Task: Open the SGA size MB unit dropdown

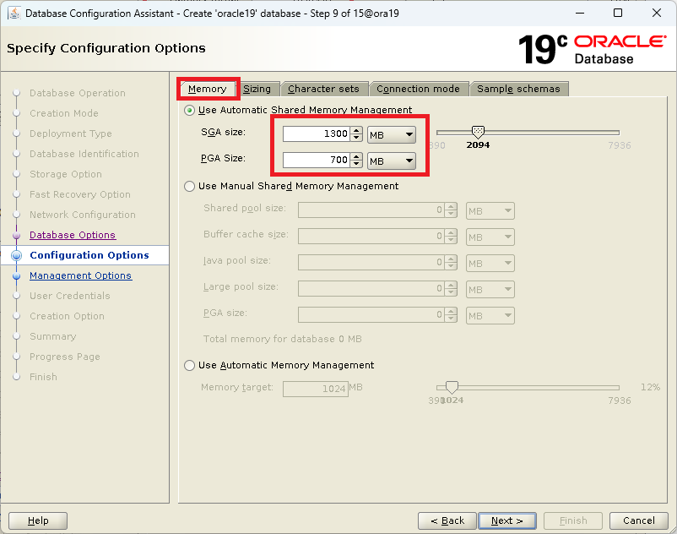Action: (x=392, y=135)
